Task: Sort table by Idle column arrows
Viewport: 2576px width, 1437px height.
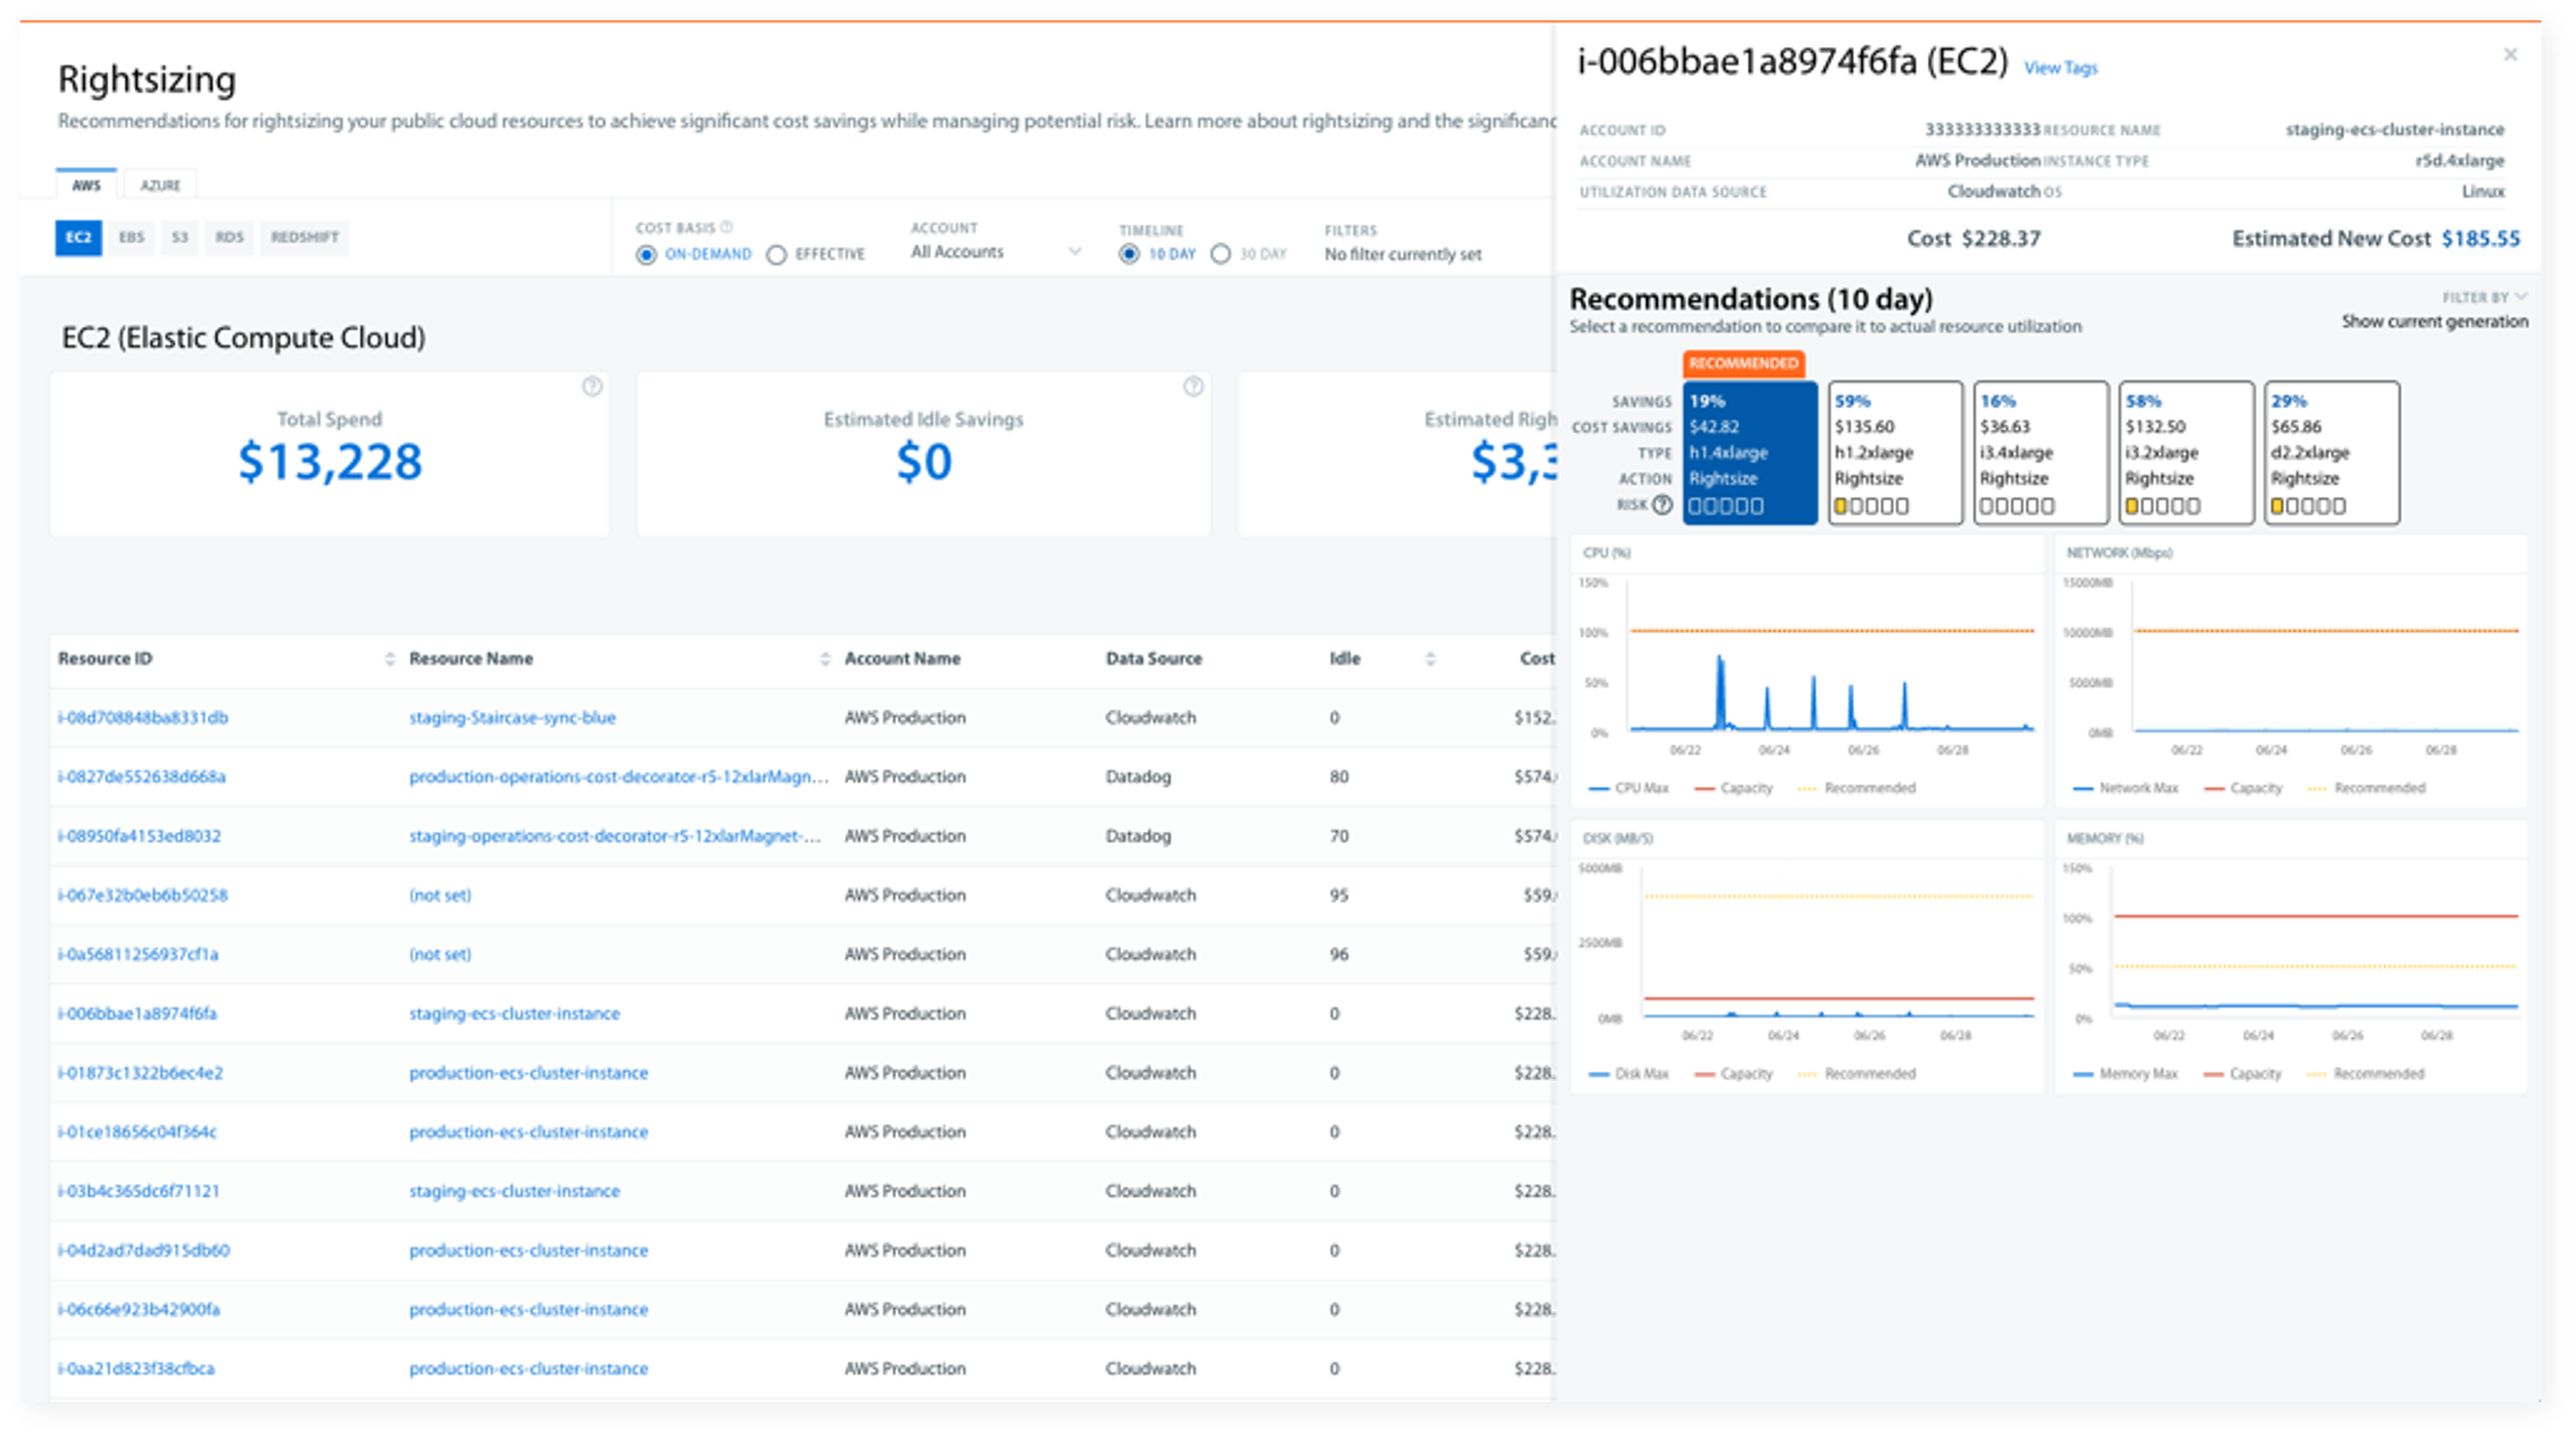Action: tap(1430, 658)
